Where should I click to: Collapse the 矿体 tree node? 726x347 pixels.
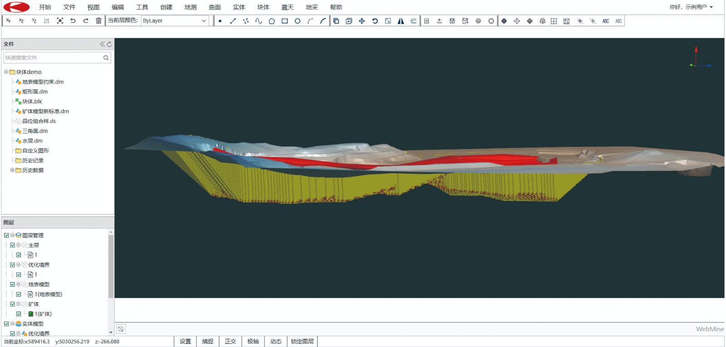coord(18,304)
